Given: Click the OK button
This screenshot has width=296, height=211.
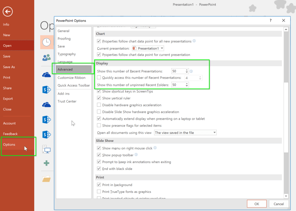Looking at the screenshot, I should tap(257, 204).
